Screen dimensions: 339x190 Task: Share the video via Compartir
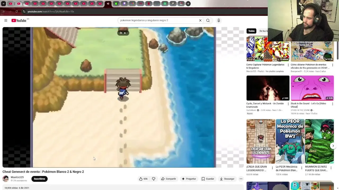pos(168,179)
